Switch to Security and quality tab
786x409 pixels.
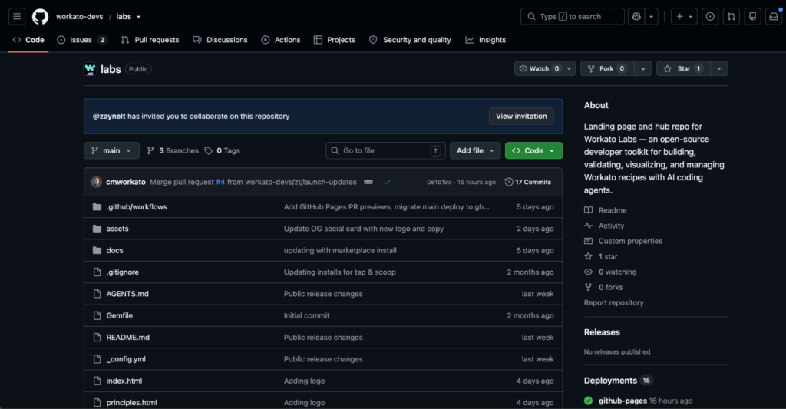(x=410, y=40)
